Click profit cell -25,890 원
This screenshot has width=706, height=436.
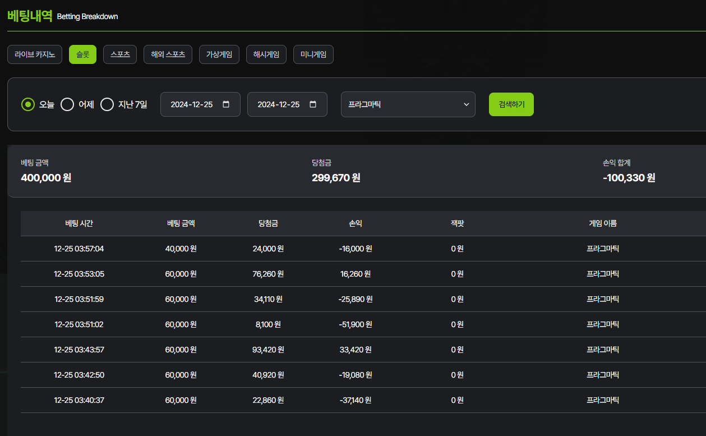tap(356, 299)
